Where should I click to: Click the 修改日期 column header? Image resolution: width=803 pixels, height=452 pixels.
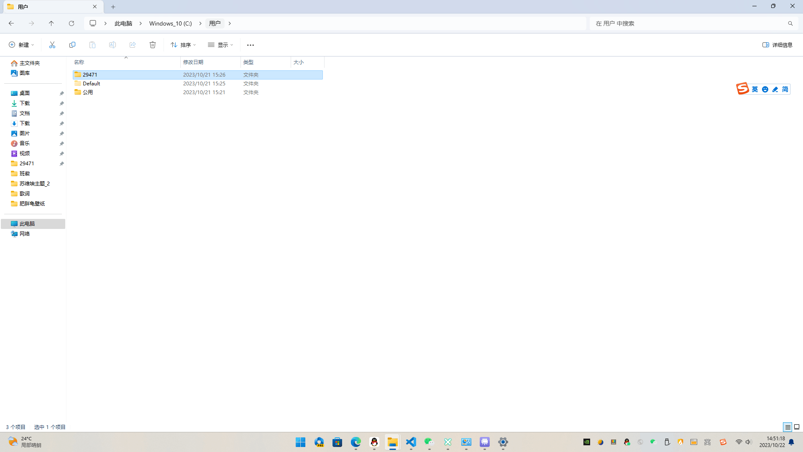[193, 62]
